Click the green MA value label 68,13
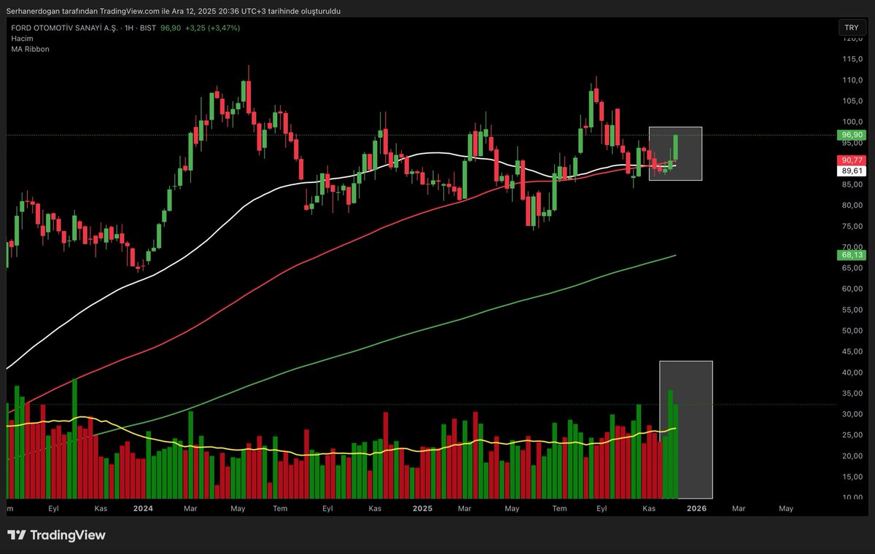This screenshot has width=875, height=554. tap(852, 255)
